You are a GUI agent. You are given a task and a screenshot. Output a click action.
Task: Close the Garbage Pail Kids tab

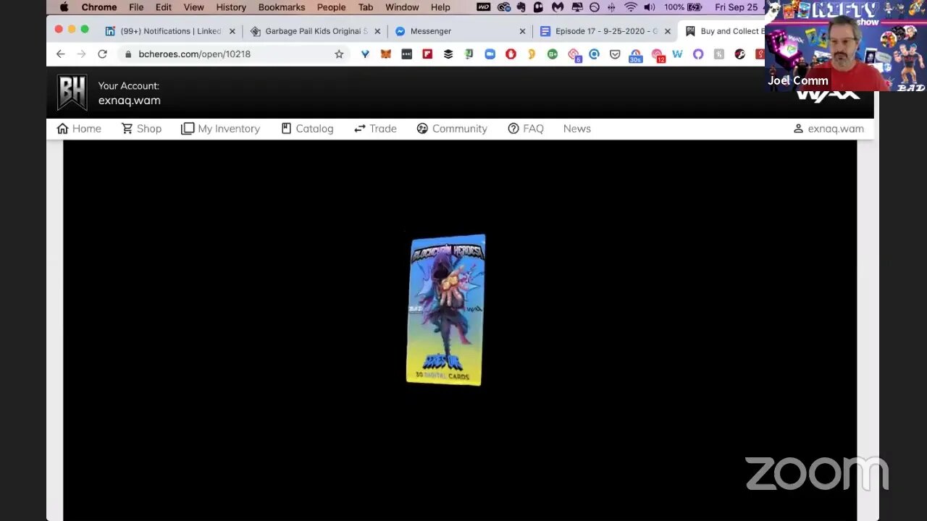coord(377,31)
